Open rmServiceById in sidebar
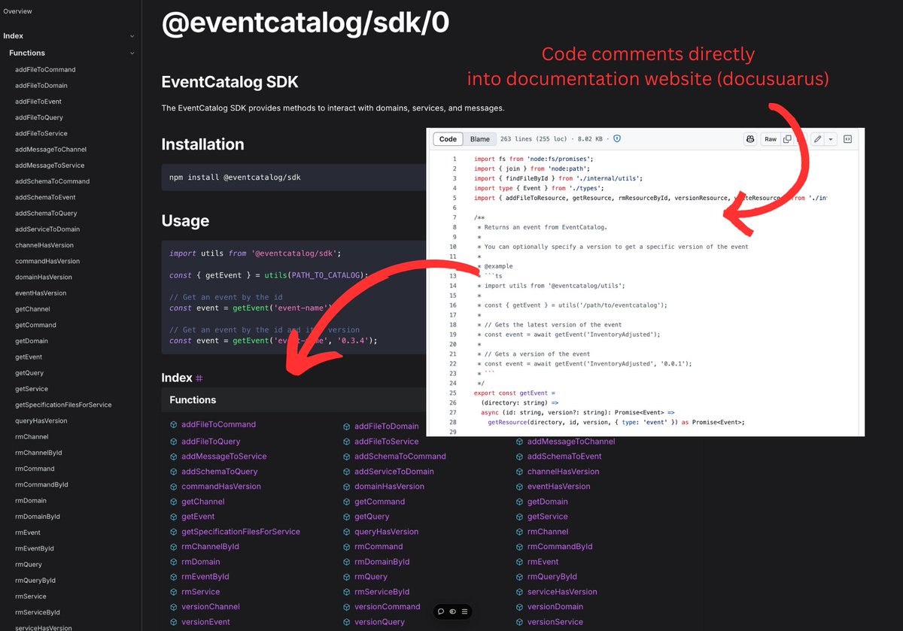Viewport: 903px width, 631px height. 38,613
